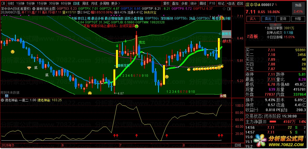This screenshot has height=149, width=308.
Task: Click the 日线 label at bottom right
Action: pyautogui.click(x=238, y=145)
